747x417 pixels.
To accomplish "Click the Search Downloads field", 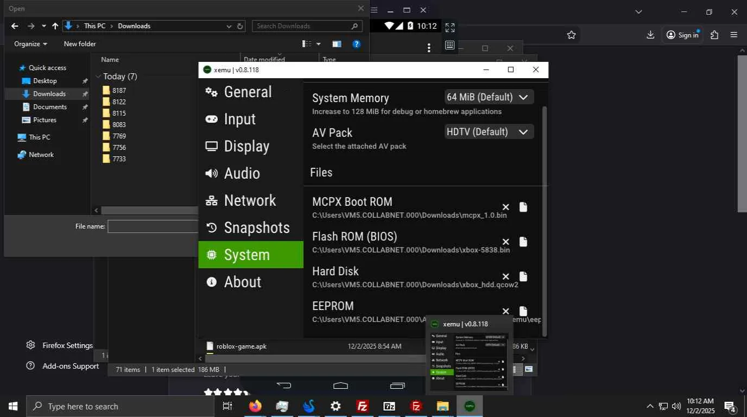I will coord(307,26).
